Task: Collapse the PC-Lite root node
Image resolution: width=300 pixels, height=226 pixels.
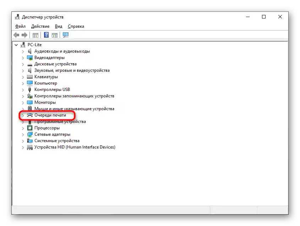Action: pos(16,45)
